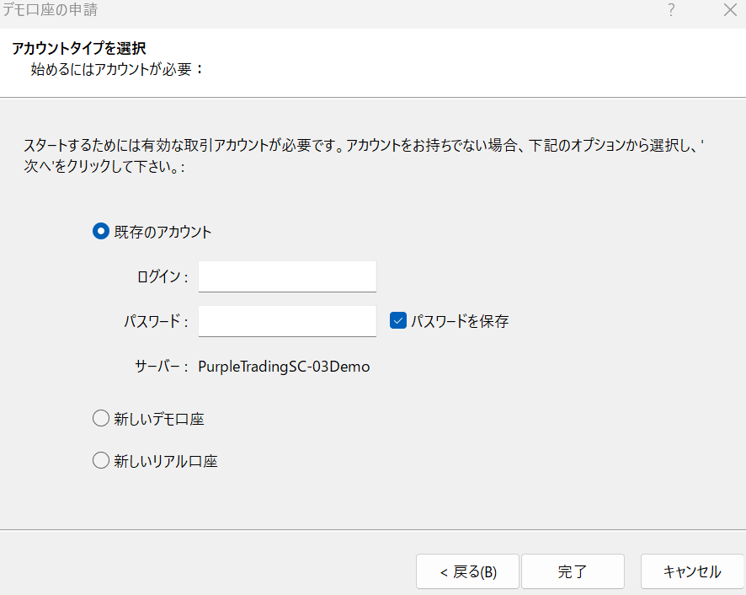Click the ログイン field label

[163, 276]
